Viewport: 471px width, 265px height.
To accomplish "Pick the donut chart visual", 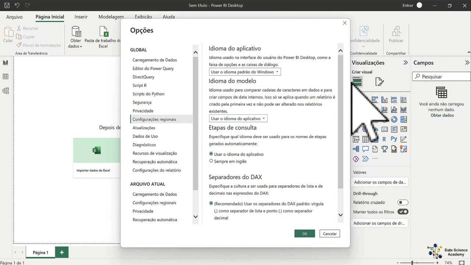I will 394,119.
